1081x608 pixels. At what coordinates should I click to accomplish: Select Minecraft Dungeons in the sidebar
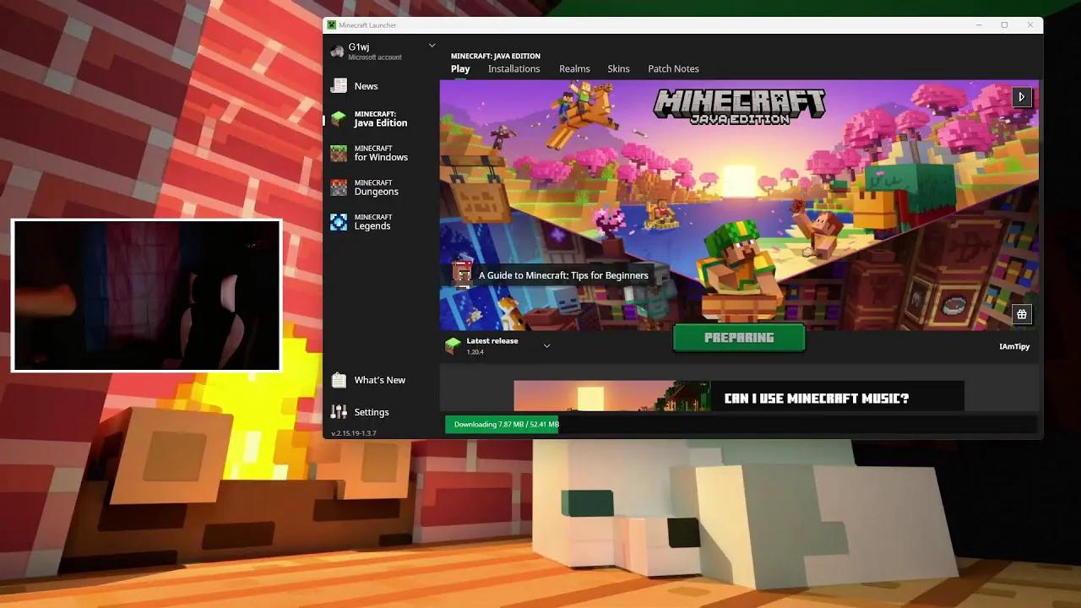click(x=376, y=187)
